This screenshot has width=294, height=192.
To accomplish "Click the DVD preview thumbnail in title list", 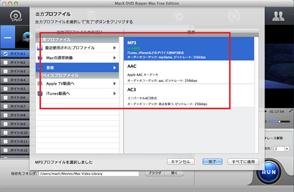I will (x=23, y=37).
